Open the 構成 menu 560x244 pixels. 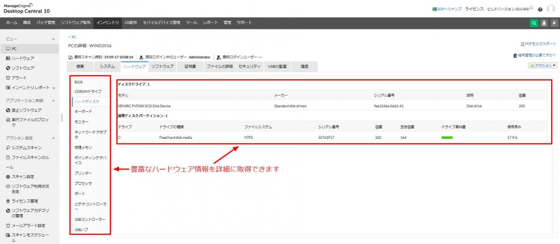click(27, 23)
